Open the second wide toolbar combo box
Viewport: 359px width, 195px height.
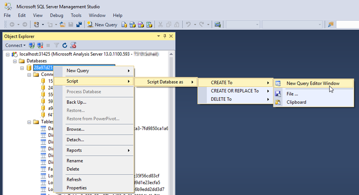coord(292,24)
